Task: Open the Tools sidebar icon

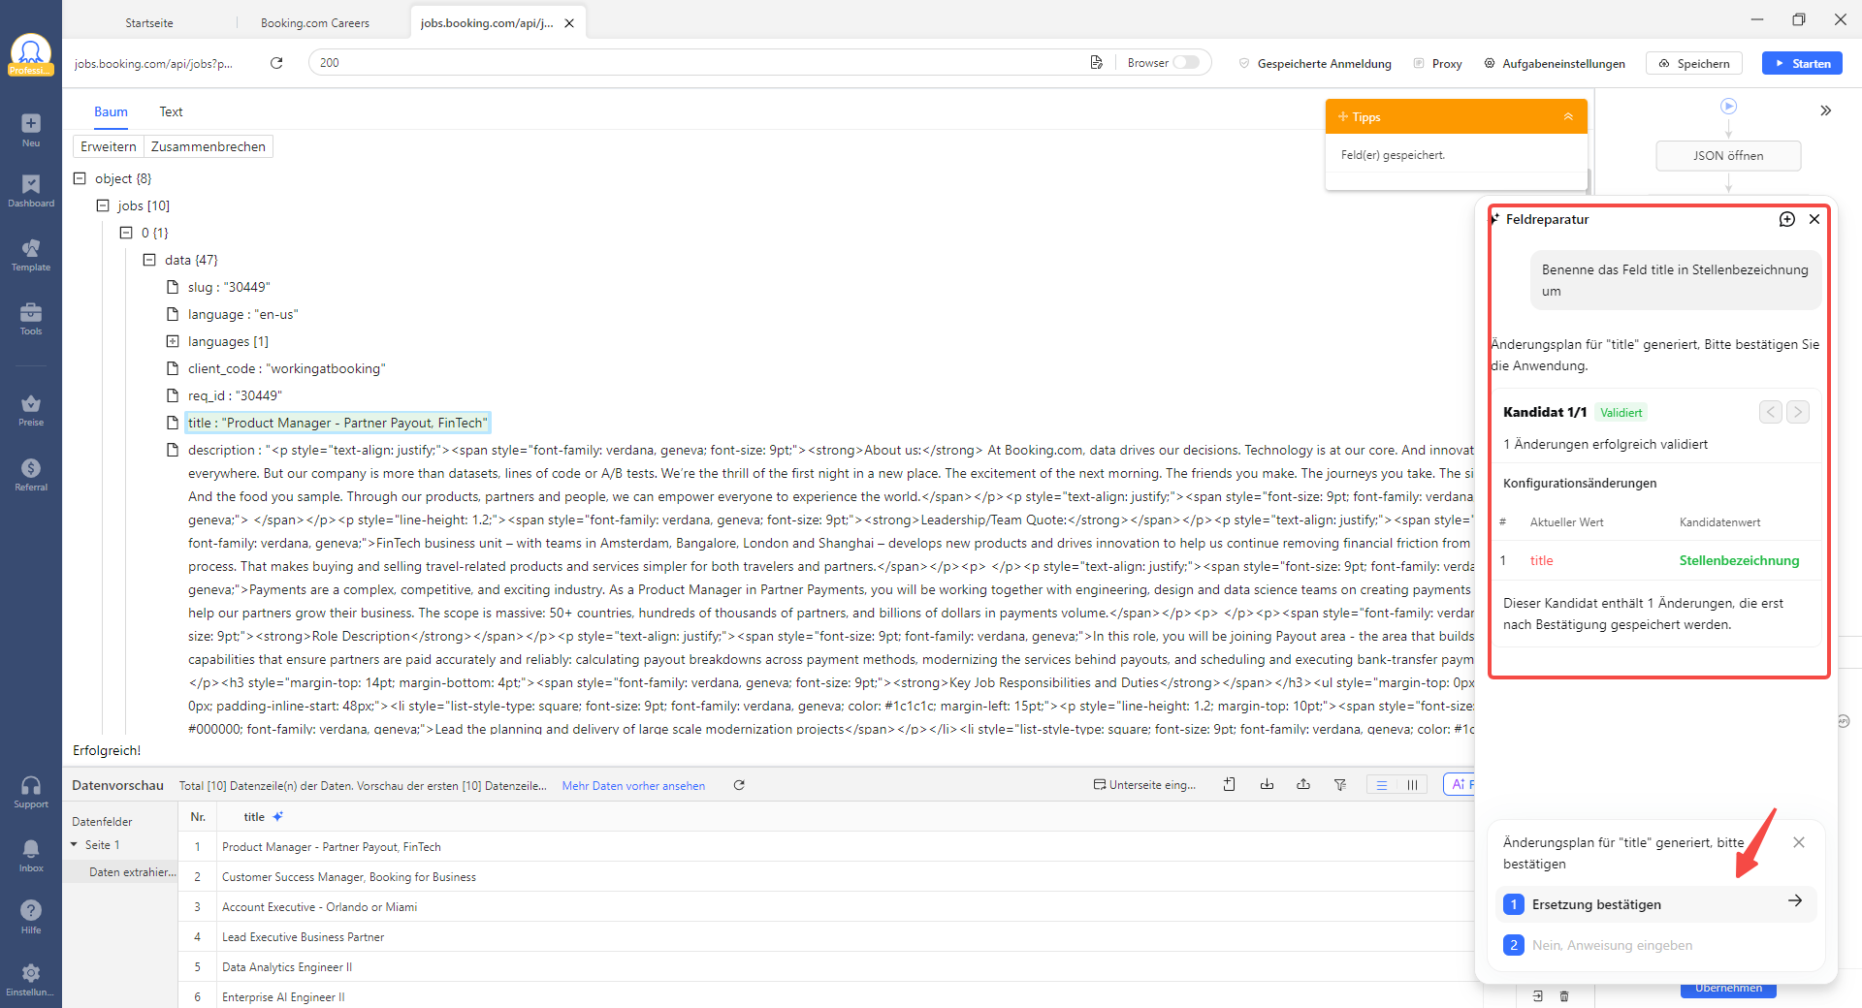Action: point(31,319)
